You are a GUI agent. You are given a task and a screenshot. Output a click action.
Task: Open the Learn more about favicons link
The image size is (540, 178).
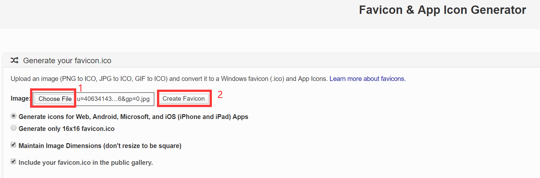click(x=367, y=79)
